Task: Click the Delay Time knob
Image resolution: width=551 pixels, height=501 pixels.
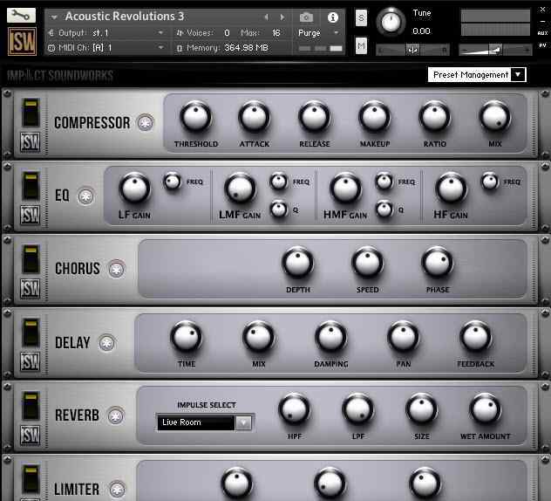Action: (x=187, y=337)
